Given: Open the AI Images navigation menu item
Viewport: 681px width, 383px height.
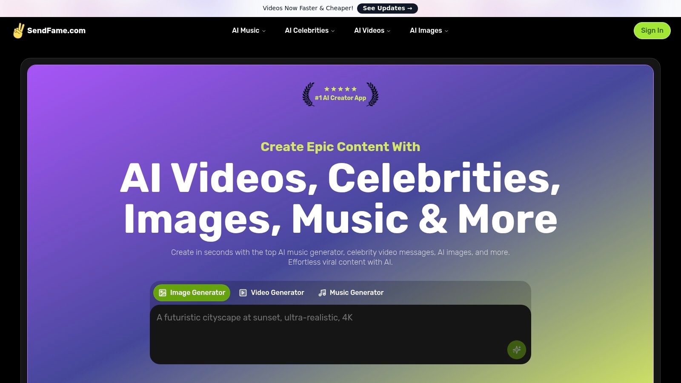Looking at the screenshot, I should click(x=426, y=30).
